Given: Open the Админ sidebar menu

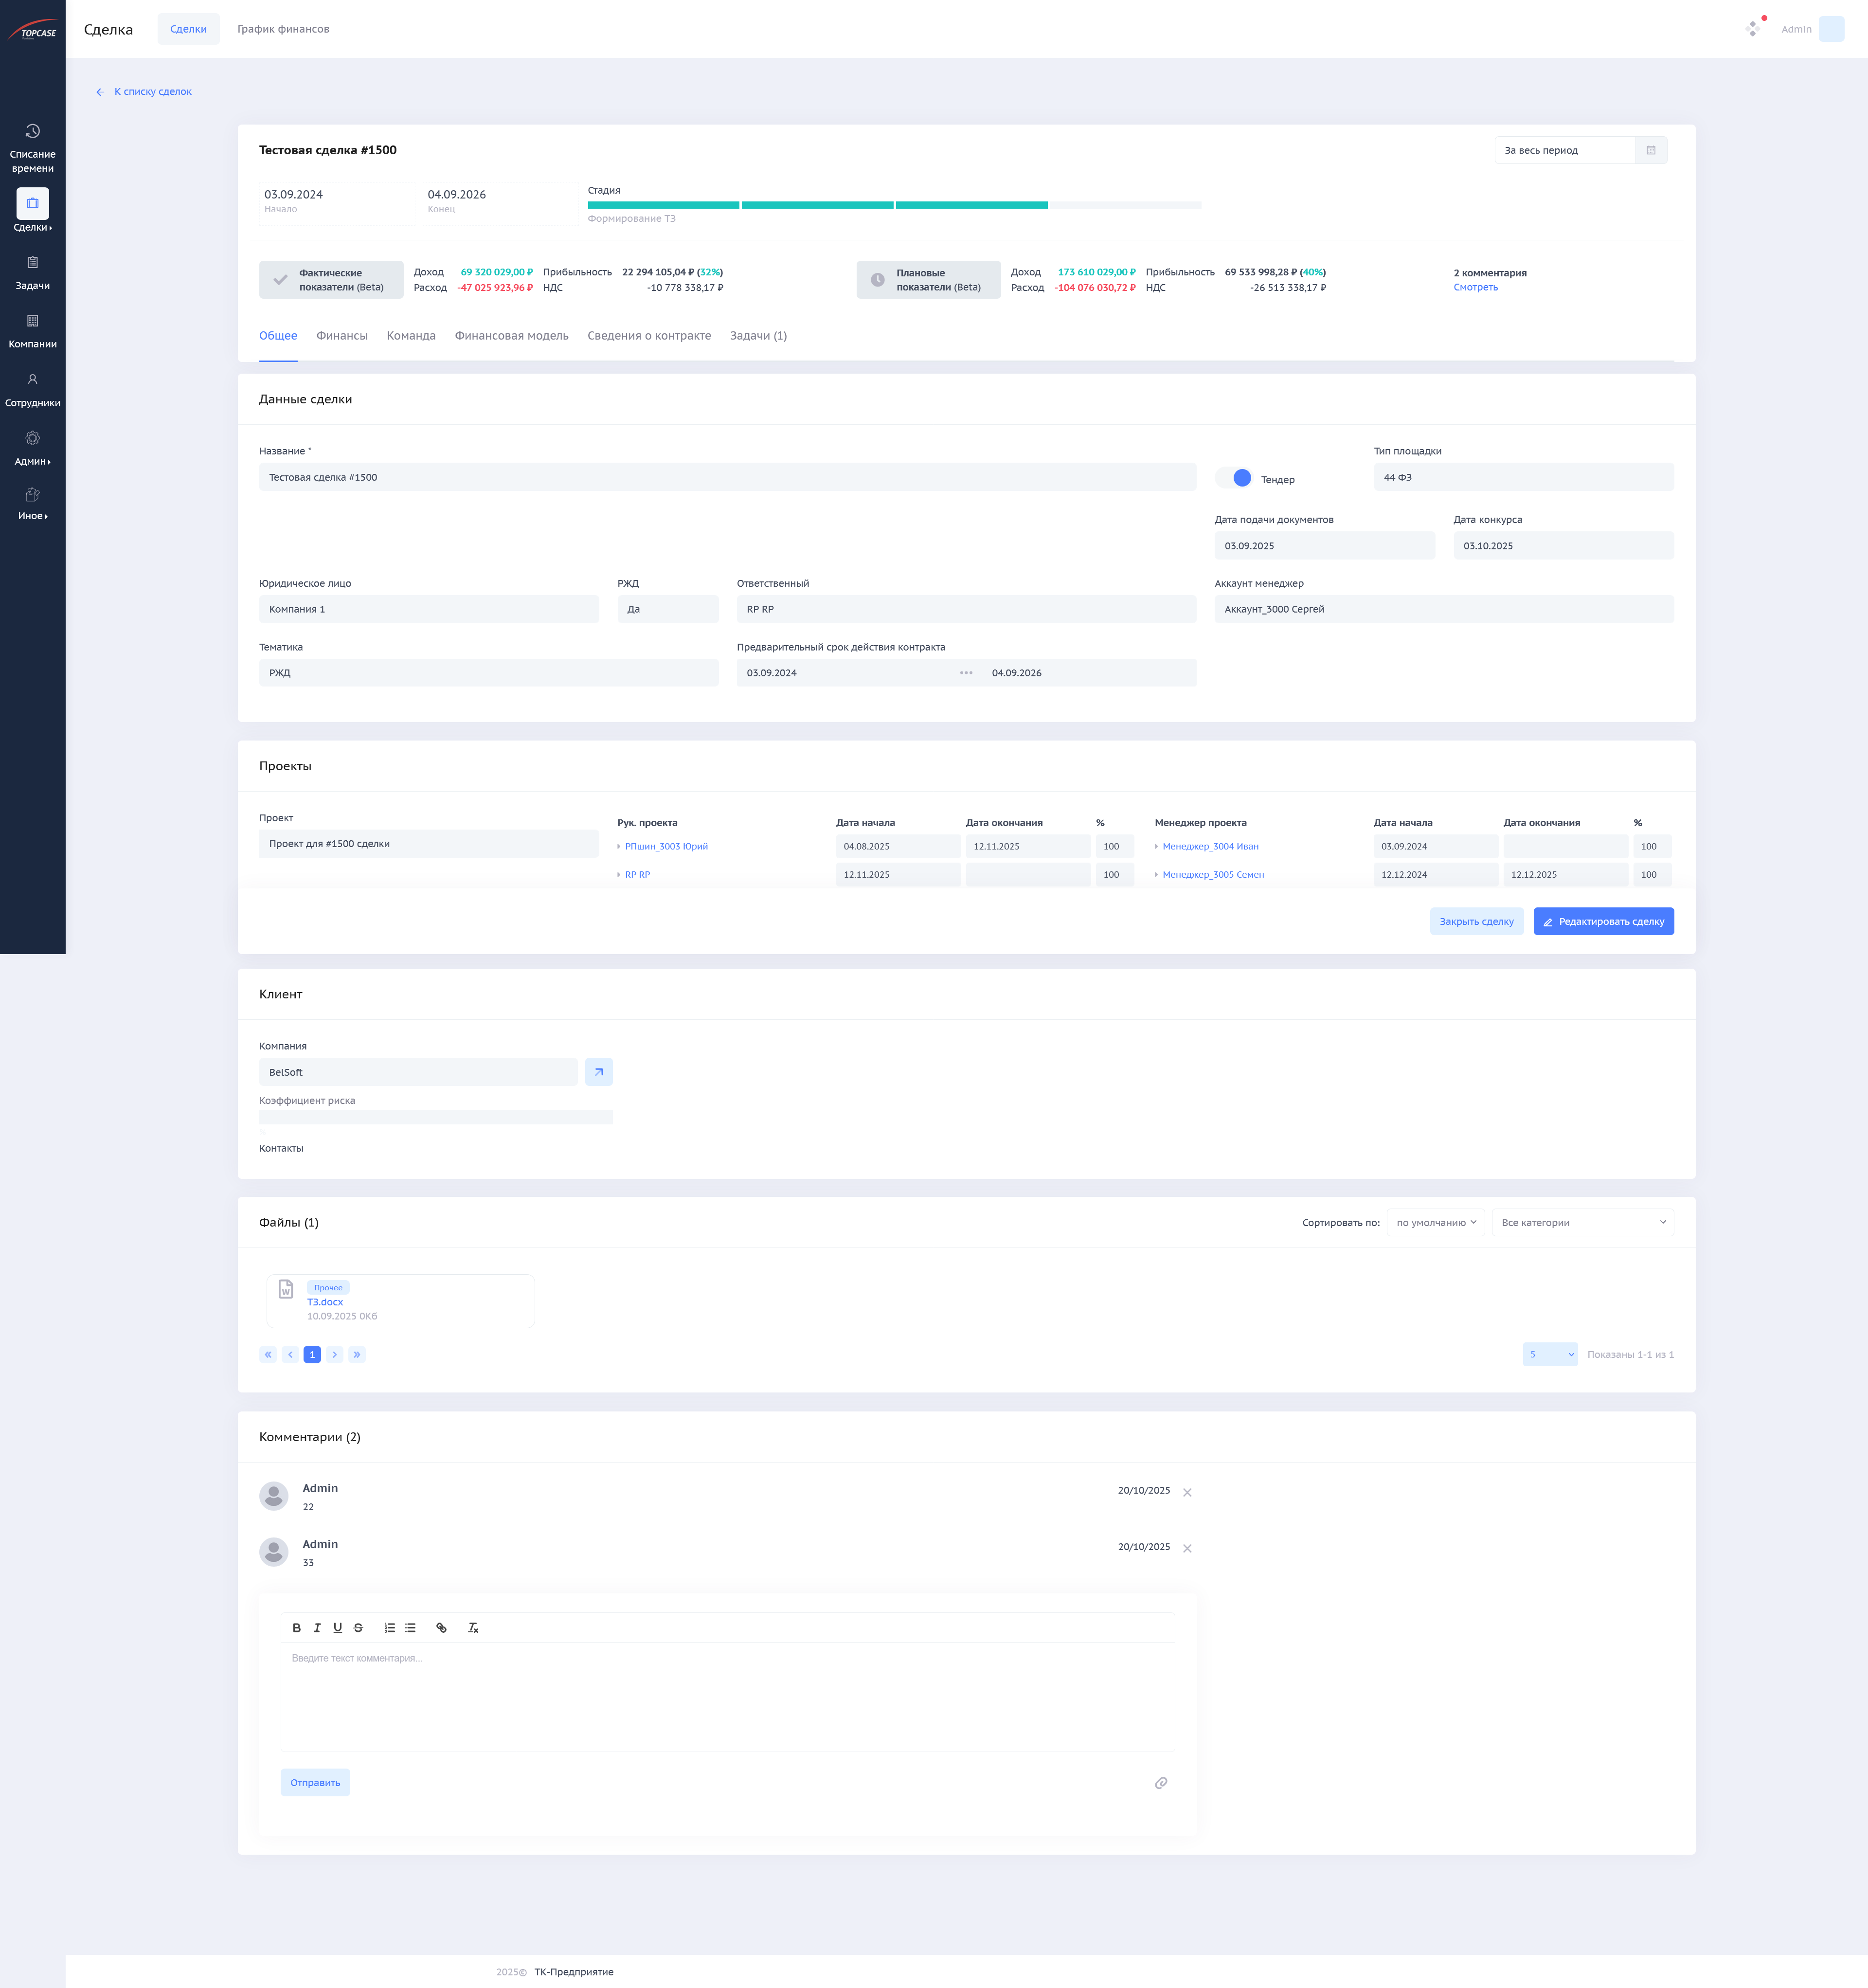Looking at the screenshot, I should click(x=32, y=448).
